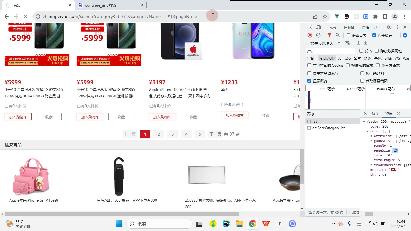Enable the 按框架分组 checkbox
This screenshot has width=411, height=231.
(x=362, y=73)
